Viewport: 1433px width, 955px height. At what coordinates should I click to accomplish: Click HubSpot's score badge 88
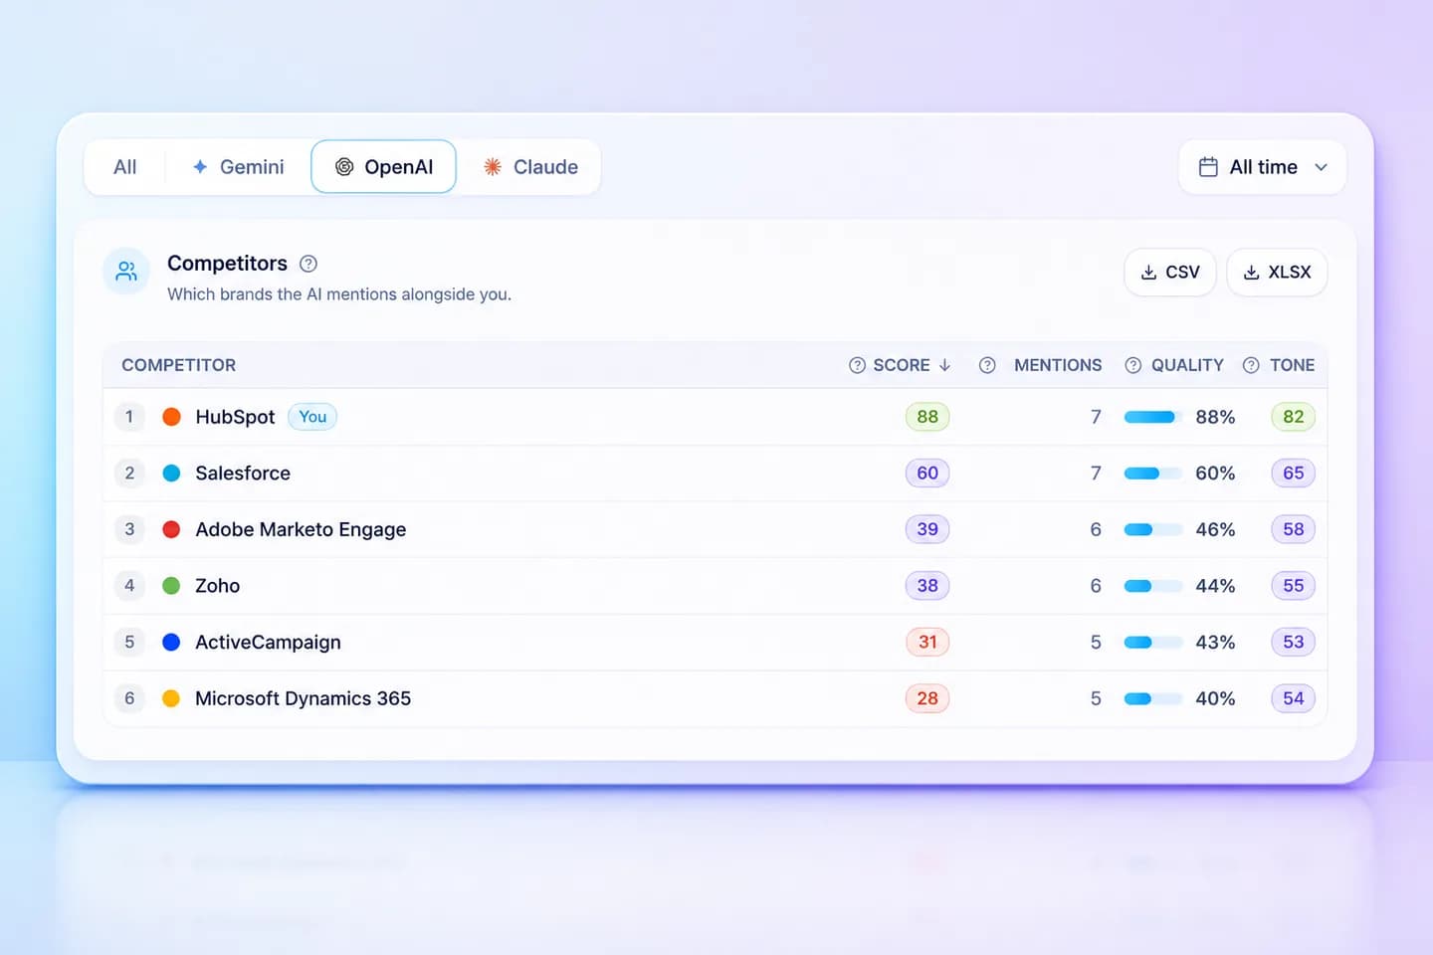[x=927, y=417]
